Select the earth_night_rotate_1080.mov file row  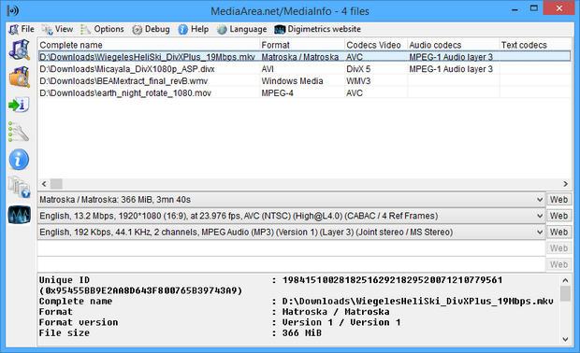click(x=304, y=93)
